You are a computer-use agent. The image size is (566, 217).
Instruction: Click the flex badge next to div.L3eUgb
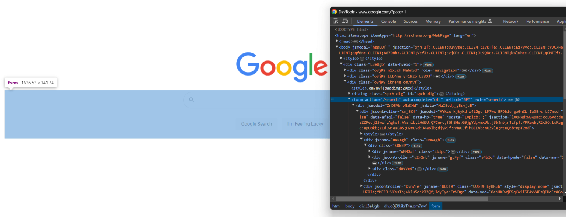428,64
